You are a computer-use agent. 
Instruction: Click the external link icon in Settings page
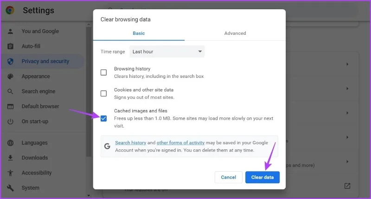coord(347,186)
